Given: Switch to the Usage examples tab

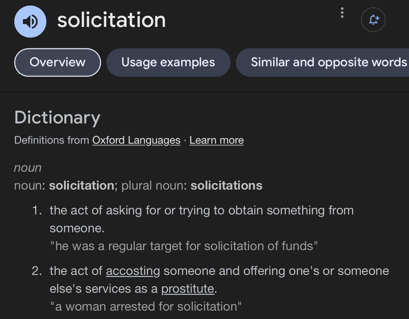Looking at the screenshot, I should (x=168, y=62).
